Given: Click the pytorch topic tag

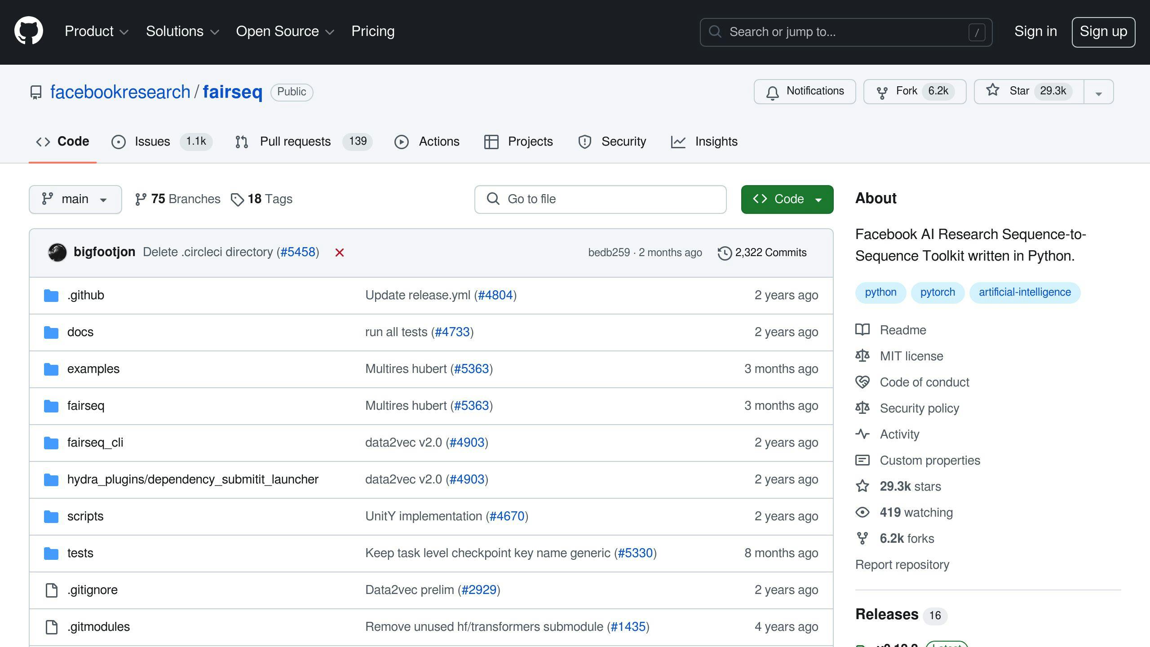Looking at the screenshot, I should click(x=938, y=292).
